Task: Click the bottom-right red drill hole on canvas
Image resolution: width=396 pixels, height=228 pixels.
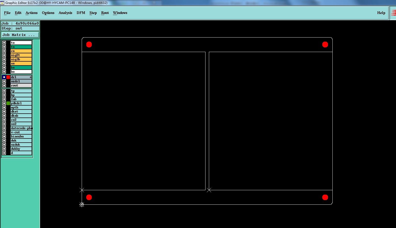Action: [x=325, y=197]
